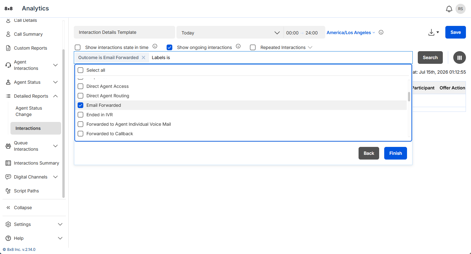
Task: Check Forwarded to Agent Individual Voice Mail
Action: (80, 124)
